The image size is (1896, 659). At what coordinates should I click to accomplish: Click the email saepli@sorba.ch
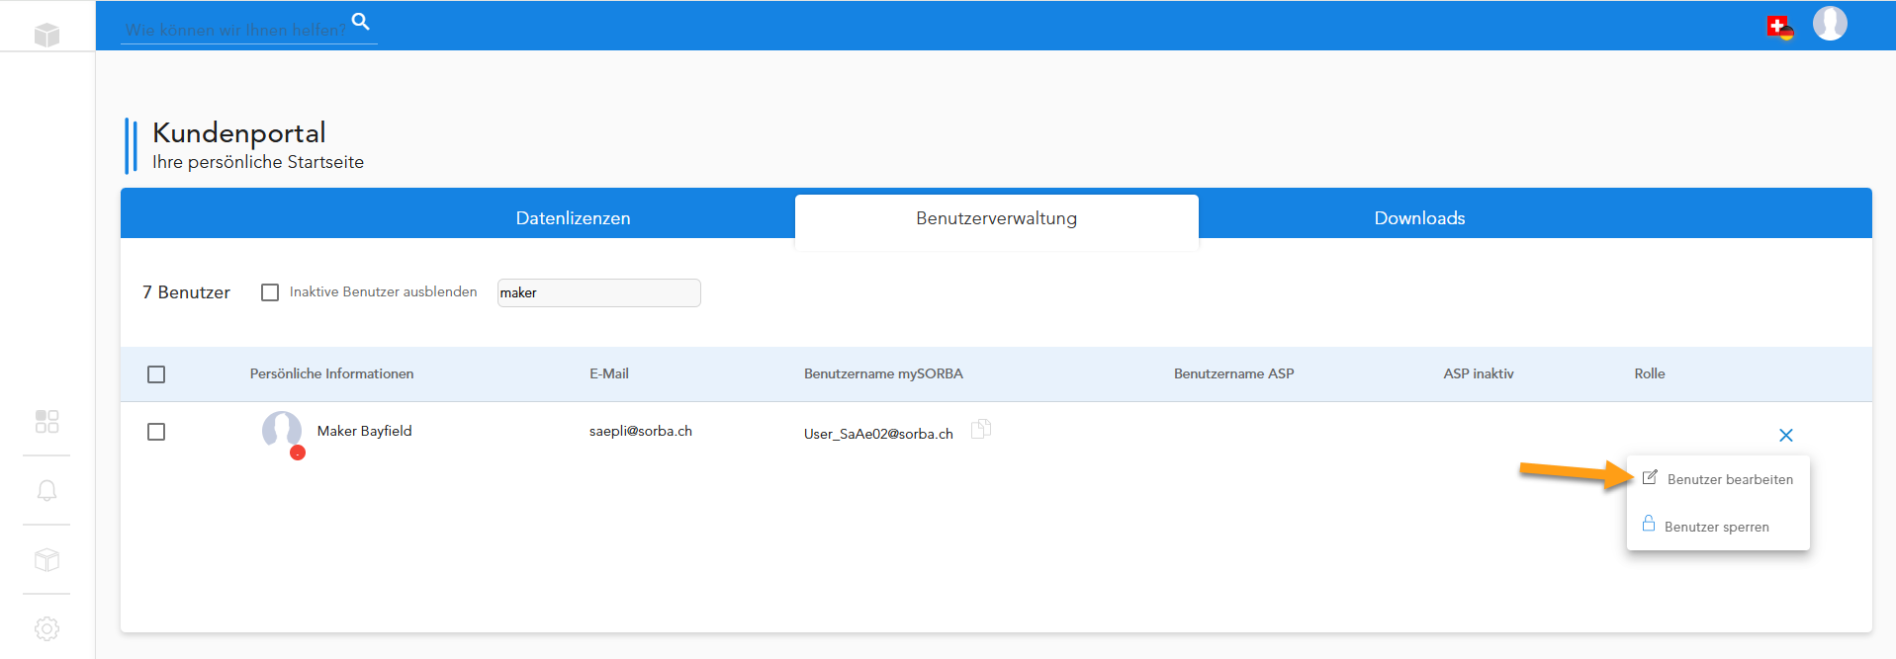641,431
